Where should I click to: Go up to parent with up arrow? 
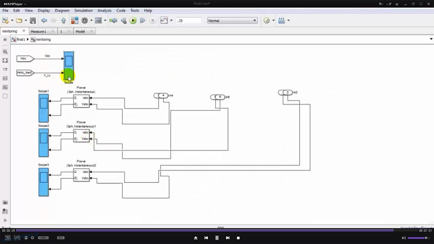coord(64,21)
